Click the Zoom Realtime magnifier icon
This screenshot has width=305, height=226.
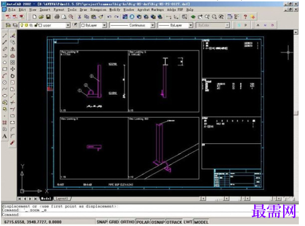(207, 17)
